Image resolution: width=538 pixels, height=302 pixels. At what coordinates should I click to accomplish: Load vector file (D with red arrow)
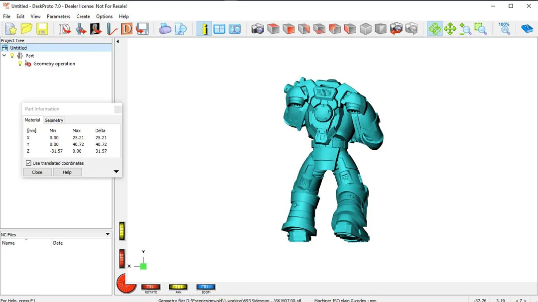(64, 29)
